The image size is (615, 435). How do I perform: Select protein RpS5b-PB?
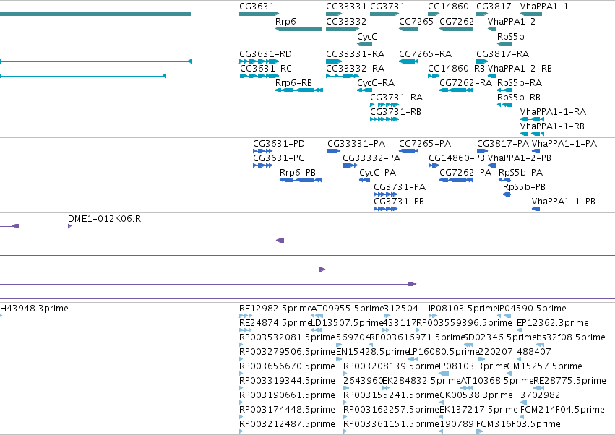click(x=525, y=186)
